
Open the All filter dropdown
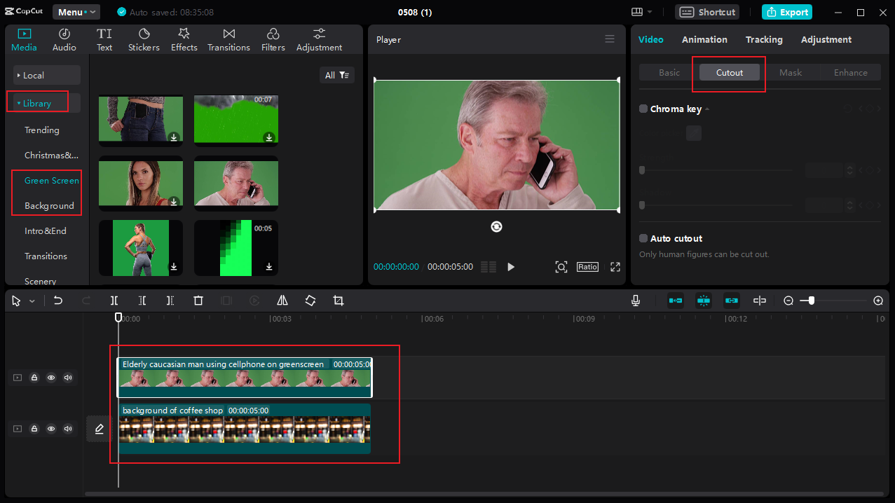click(337, 75)
